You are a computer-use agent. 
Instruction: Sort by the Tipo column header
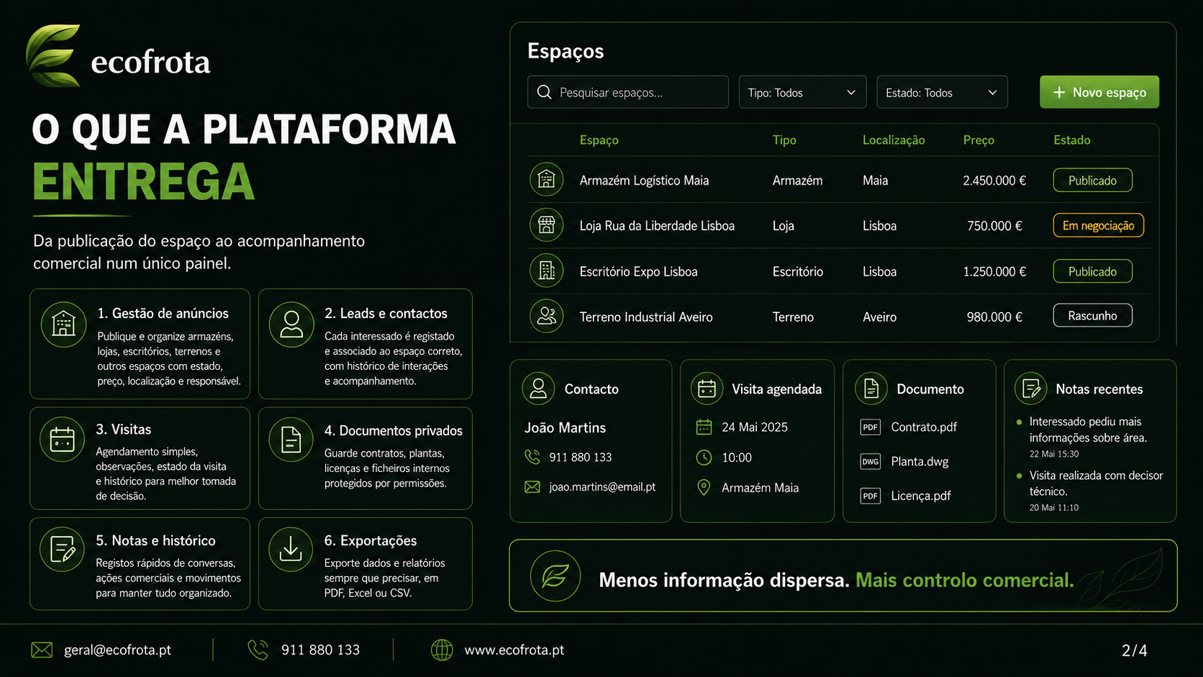tap(784, 140)
